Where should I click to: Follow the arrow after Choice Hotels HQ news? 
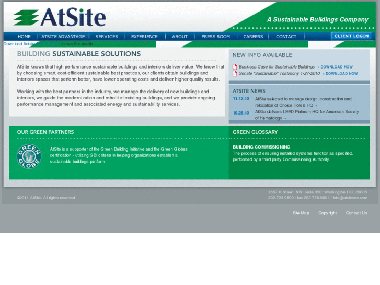click(x=316, y=106)
